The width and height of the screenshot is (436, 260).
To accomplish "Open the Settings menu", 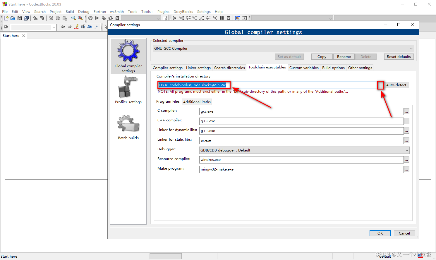I will tap(204, 11).
